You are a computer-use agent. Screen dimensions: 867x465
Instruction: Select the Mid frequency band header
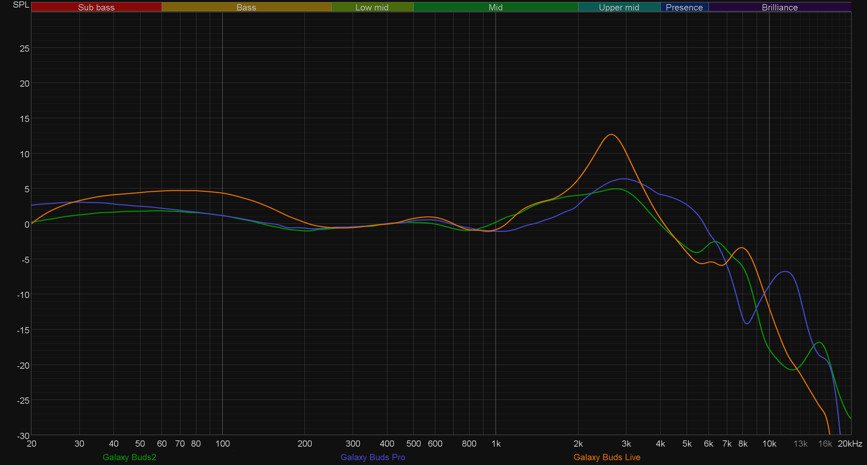[x=495, y=7]
